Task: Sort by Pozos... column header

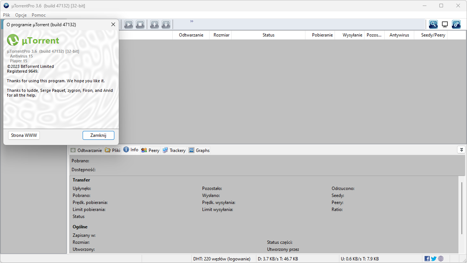Action: 374,35
